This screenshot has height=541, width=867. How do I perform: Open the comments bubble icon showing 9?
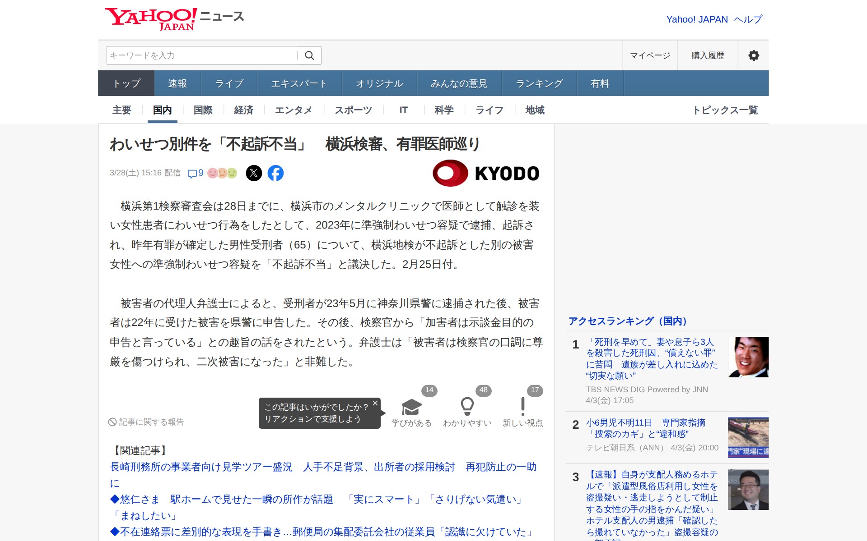195,173
